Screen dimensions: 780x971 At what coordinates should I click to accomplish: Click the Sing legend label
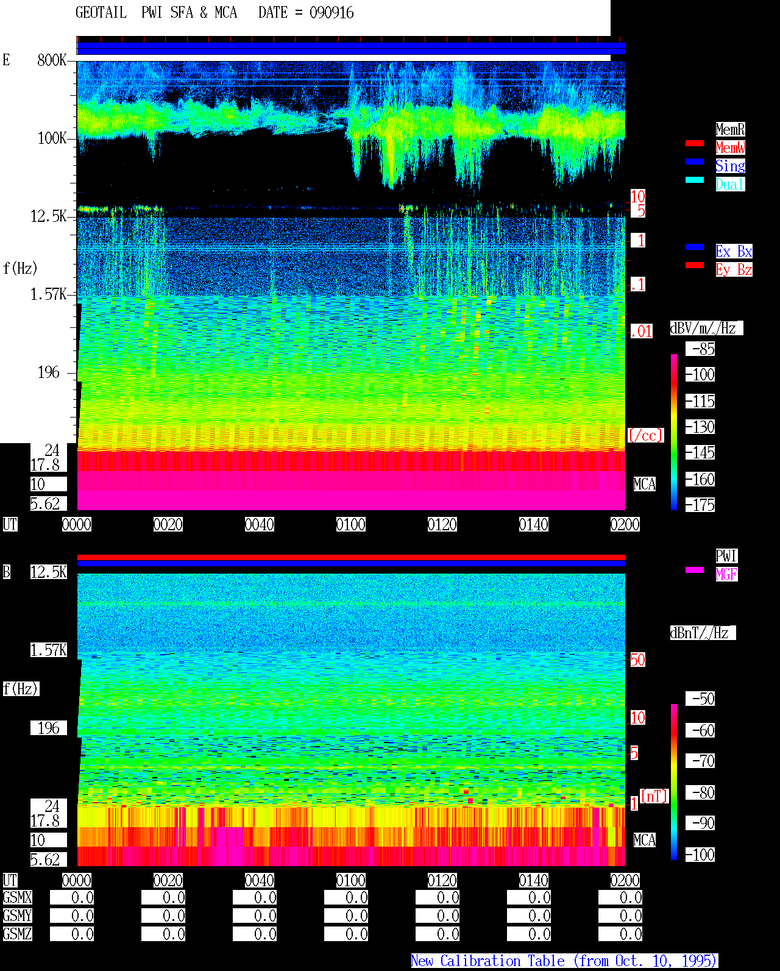click(730, 166)
